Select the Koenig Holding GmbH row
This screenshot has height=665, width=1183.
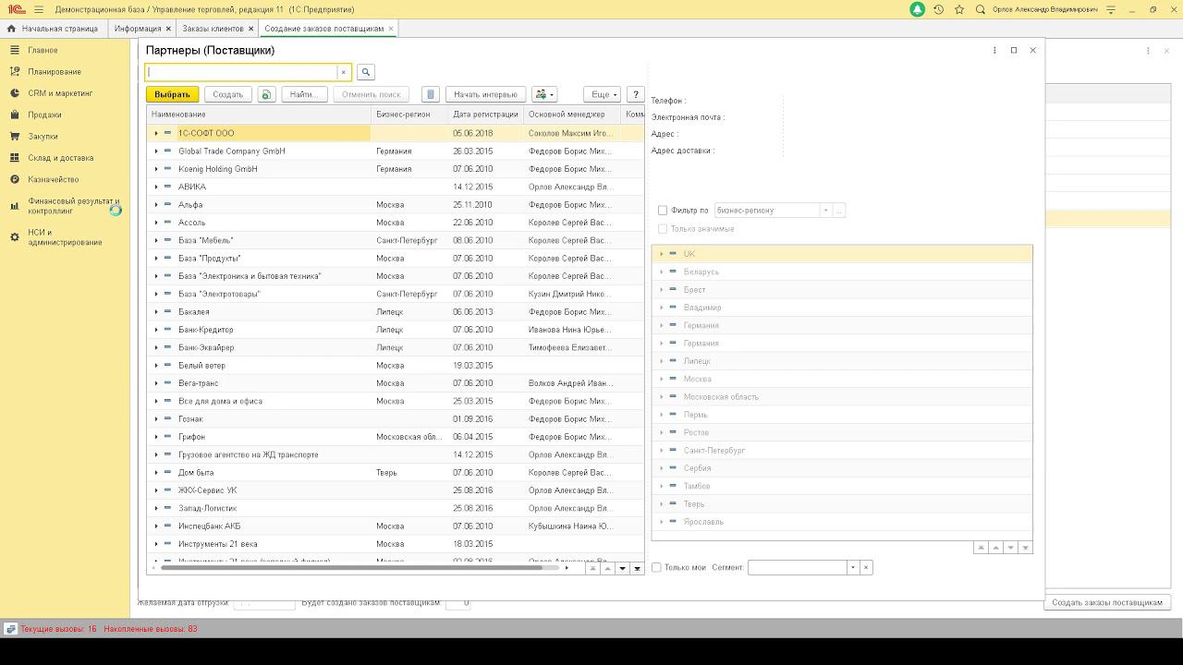coord(395,169)
